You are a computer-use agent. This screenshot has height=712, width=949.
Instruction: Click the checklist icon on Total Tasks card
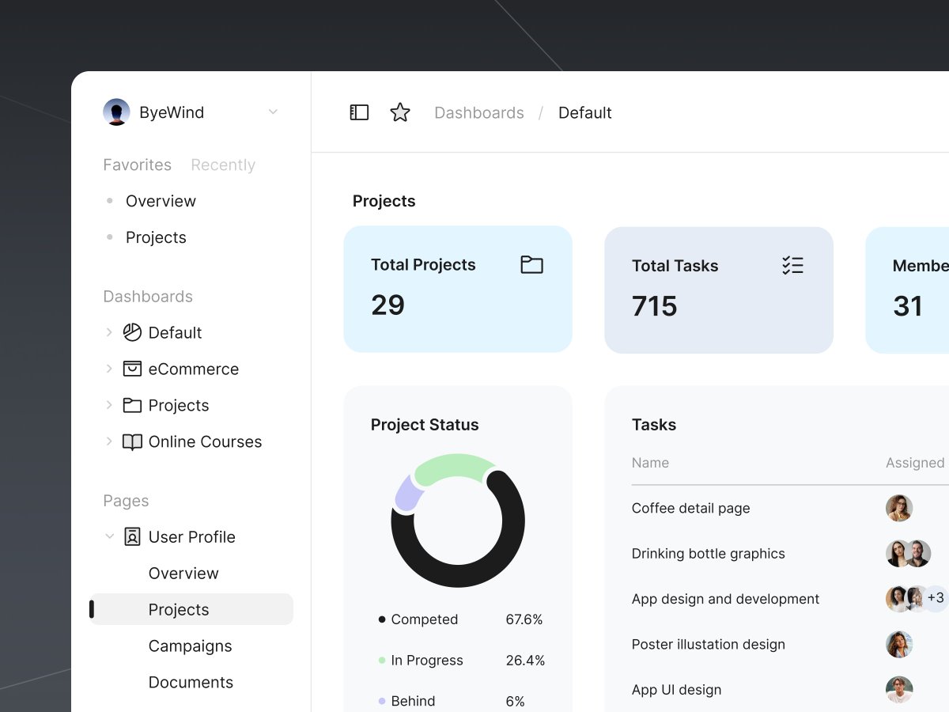click(792, 265)
